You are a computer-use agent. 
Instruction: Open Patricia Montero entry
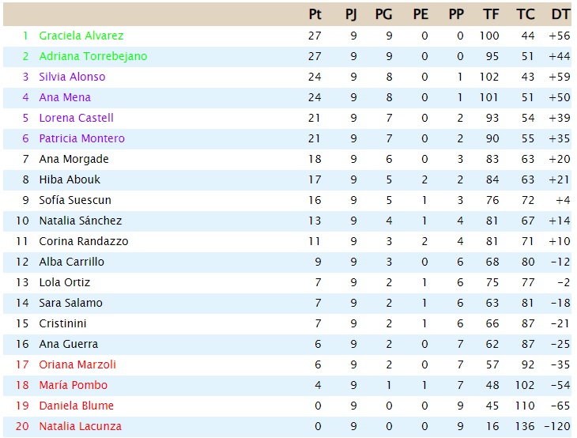point(81,138)
